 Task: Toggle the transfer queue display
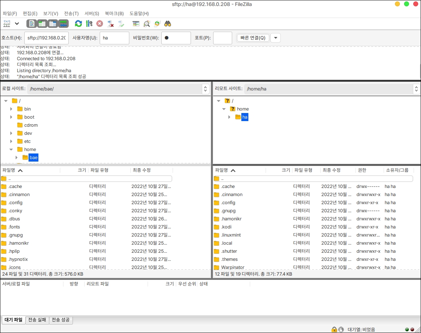[x=63, y=24]
